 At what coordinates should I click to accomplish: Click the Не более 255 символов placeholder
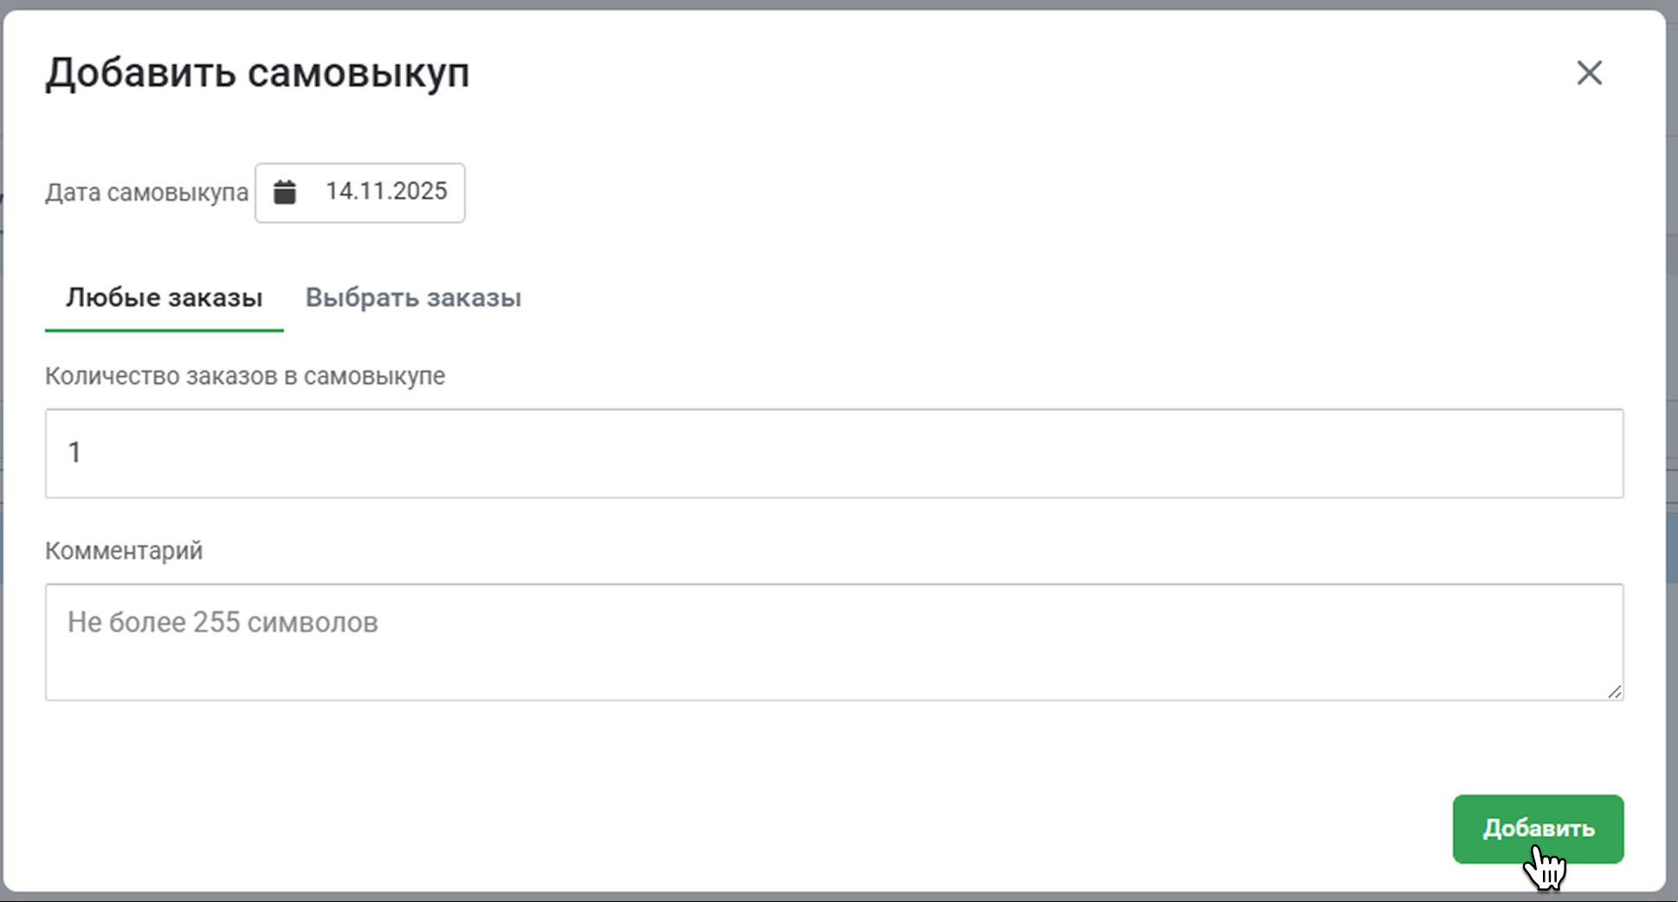click(223, 622)
